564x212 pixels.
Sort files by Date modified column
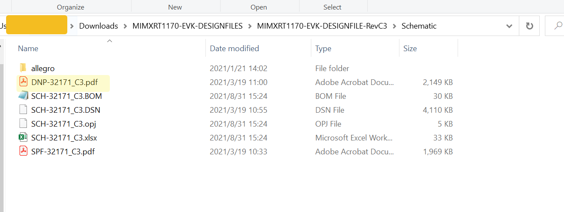pyautogui.click(x=234, y=49)
